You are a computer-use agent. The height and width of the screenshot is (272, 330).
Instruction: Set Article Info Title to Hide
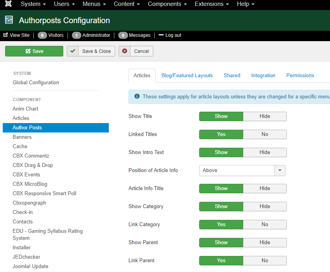(x=265, y=188)
